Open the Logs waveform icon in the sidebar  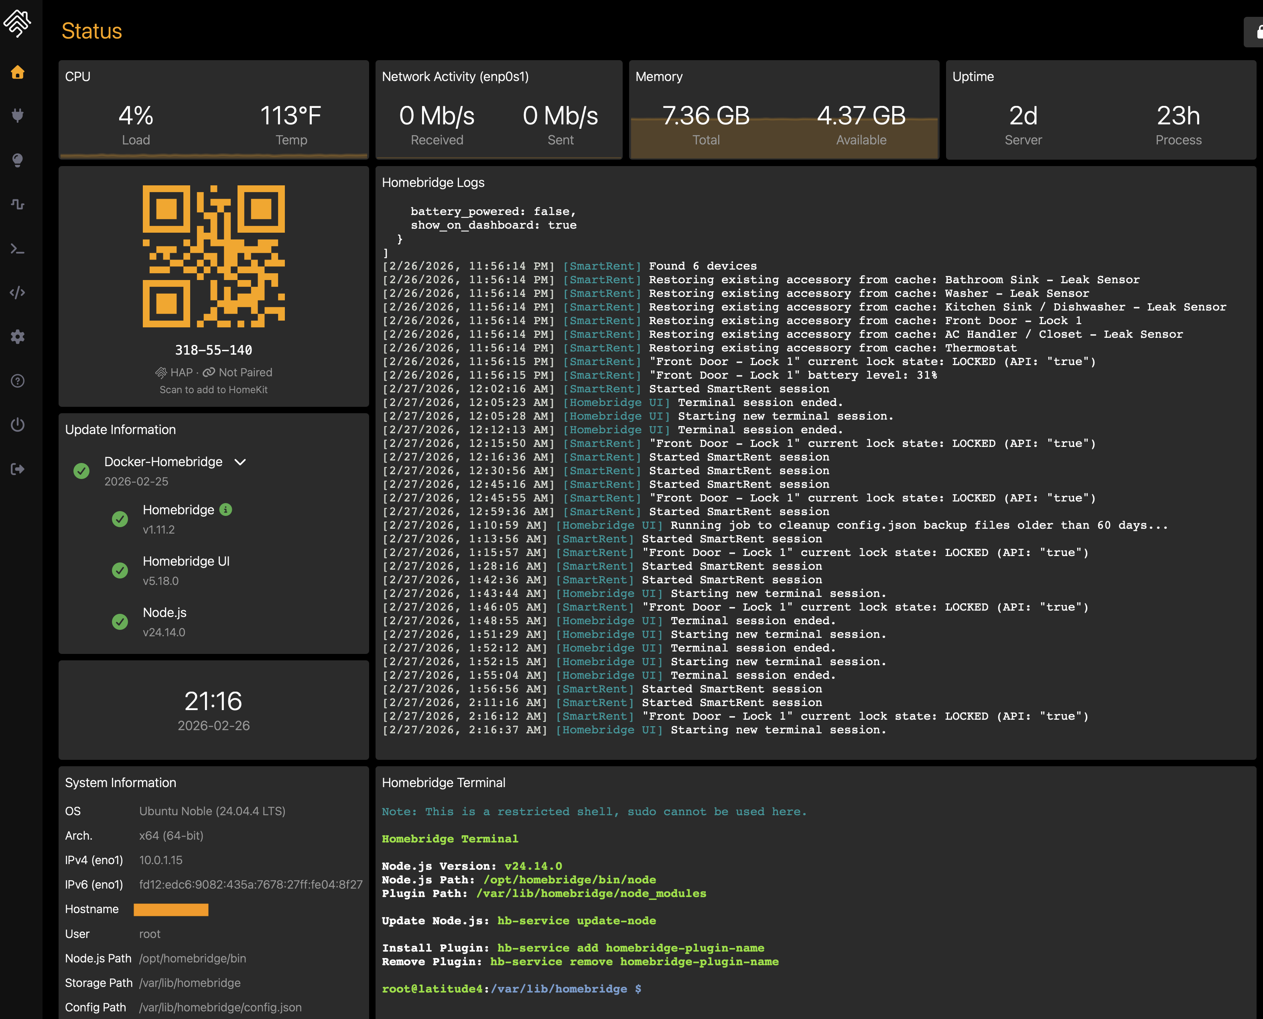pos(18,204)
